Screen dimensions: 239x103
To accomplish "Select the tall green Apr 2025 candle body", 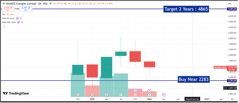I will [106, 67].
